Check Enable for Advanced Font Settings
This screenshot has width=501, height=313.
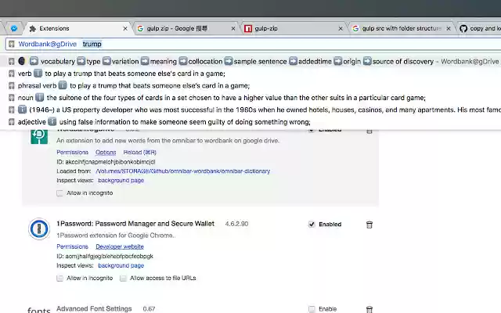click(x=312, y=309)
